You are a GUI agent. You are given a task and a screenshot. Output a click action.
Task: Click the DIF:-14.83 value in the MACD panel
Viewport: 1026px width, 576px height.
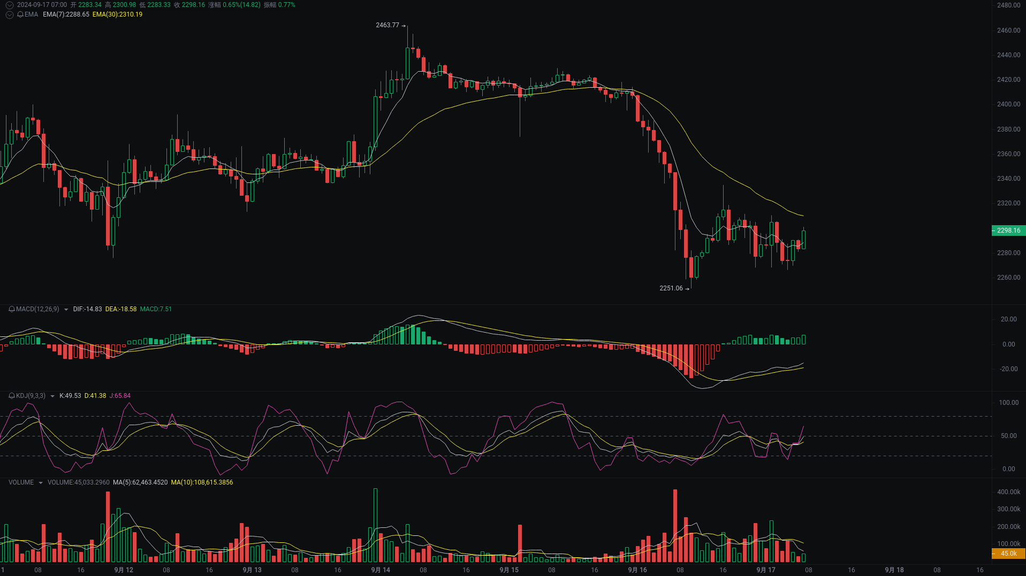click(87, 309)
